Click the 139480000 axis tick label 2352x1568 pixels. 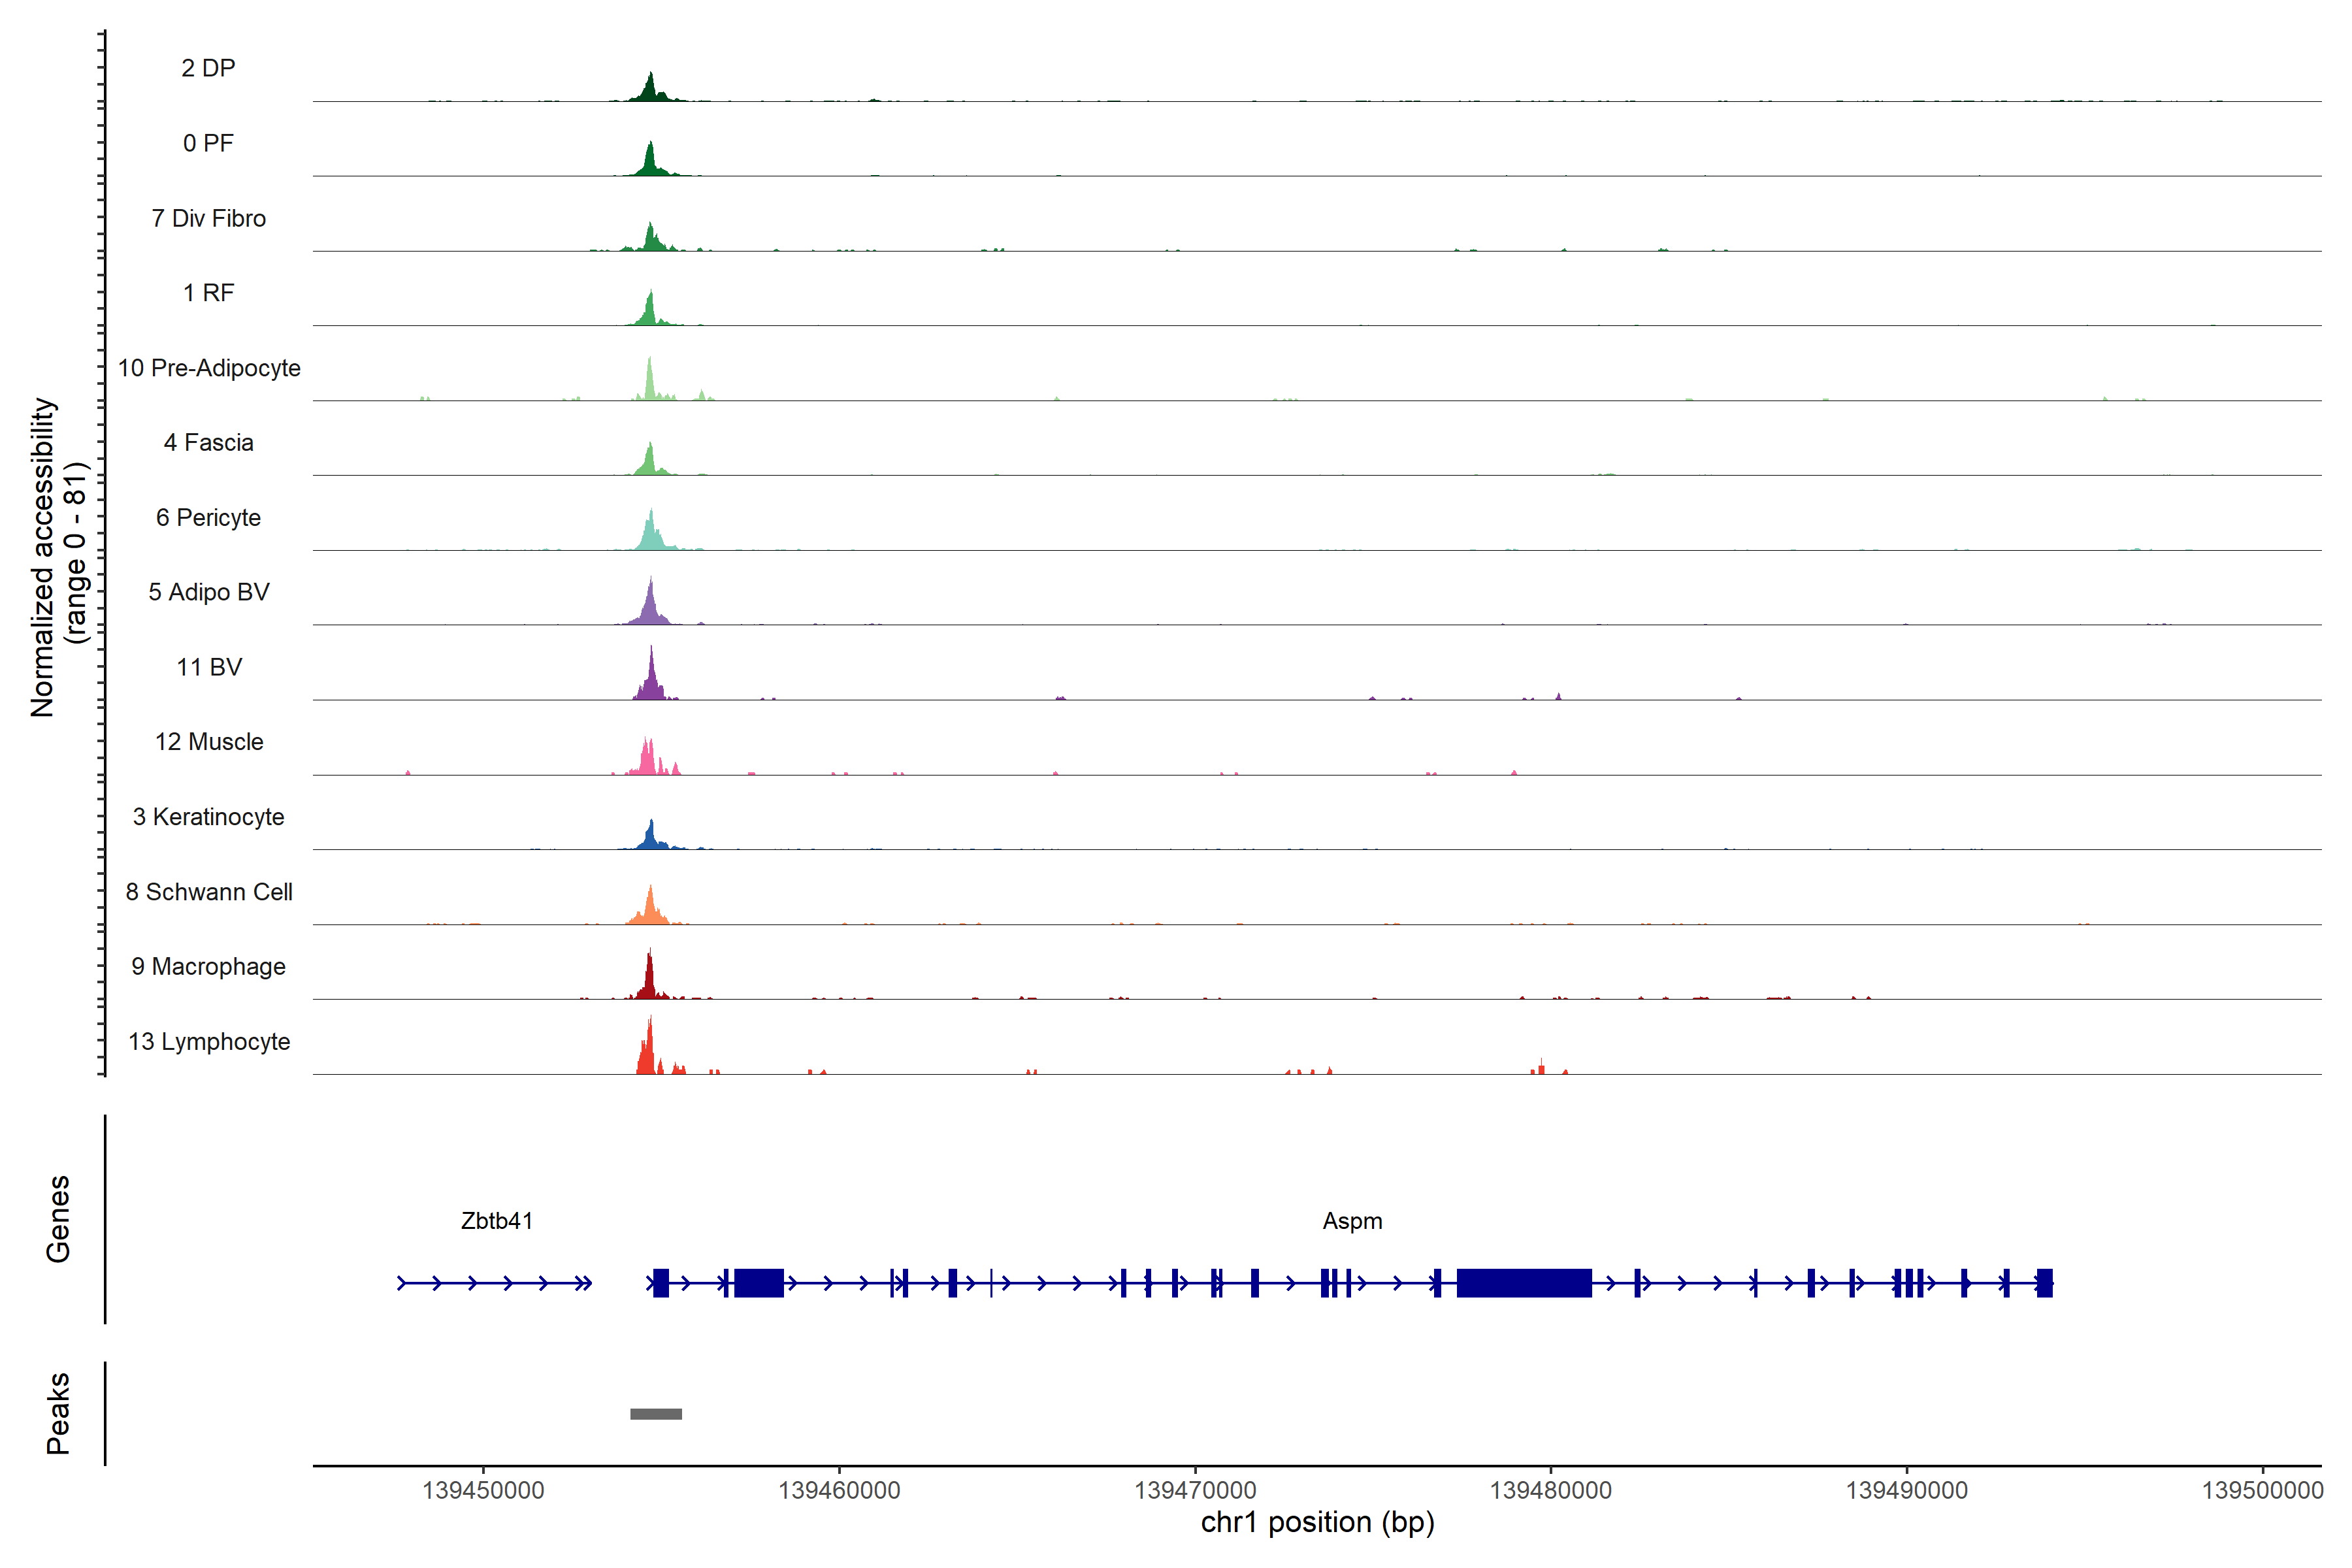[x=1550, y=1490]
